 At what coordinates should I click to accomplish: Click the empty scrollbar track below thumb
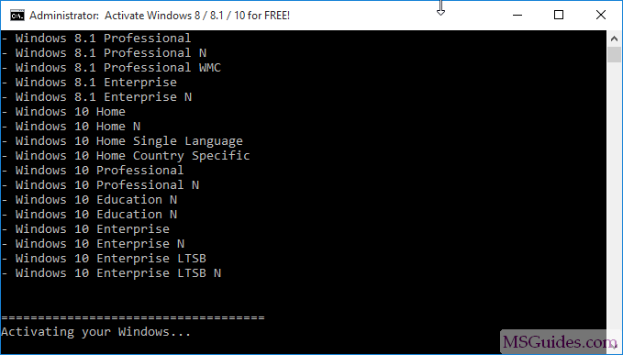pyautogui.click(x=614, y=194)
